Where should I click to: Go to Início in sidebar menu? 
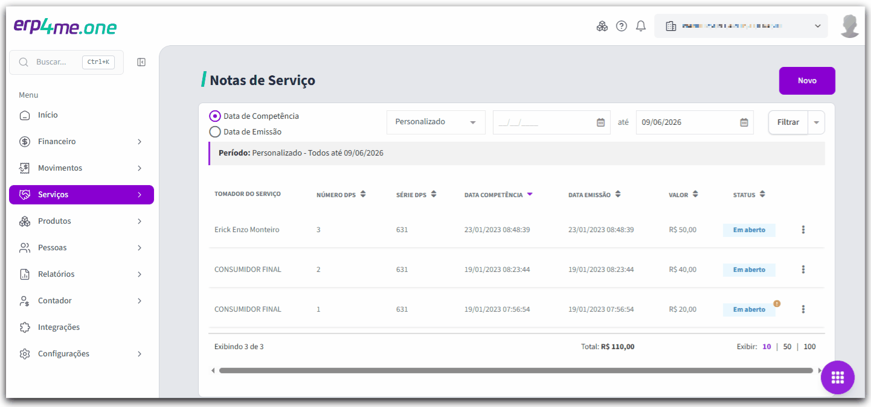click(82, 115)
